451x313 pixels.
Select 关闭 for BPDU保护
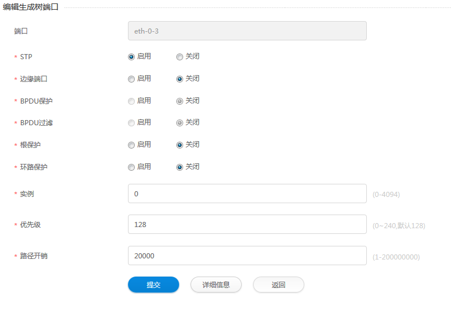pyautogui.click(x=180, y=101)
